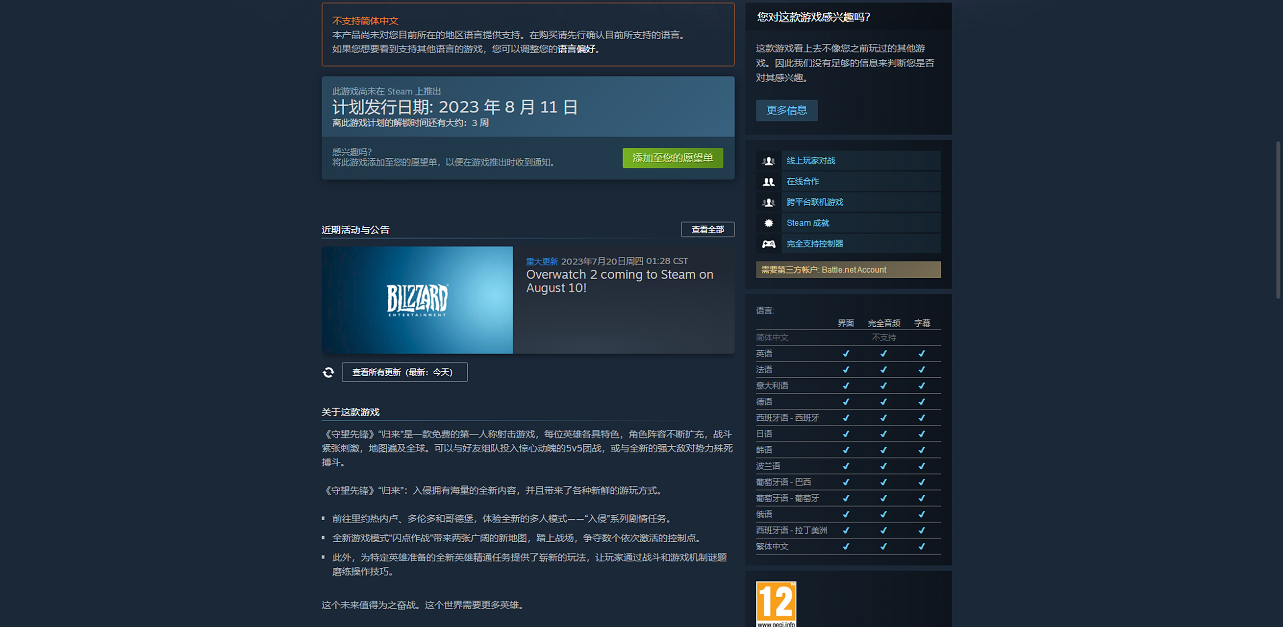Click the page vertical scrollbar thumb
This screenshot has height=627, width=1283.
(x=1278, y=220)
